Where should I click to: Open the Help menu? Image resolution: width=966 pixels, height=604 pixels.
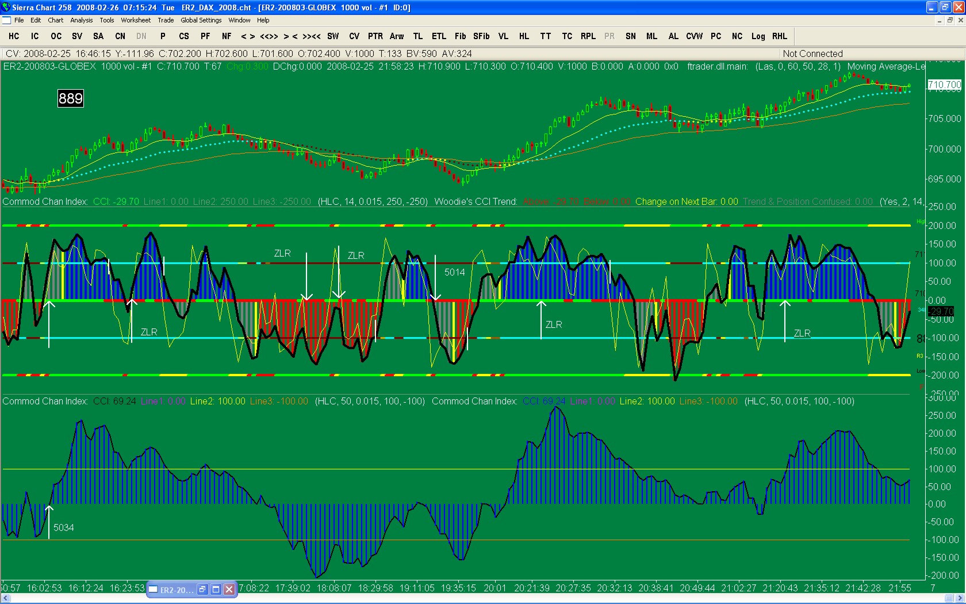click(263, 20)
